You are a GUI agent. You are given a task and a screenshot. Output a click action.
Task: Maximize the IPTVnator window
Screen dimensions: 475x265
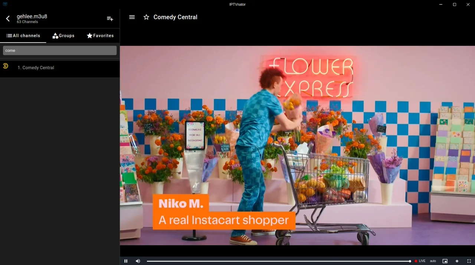coord(454,4)
